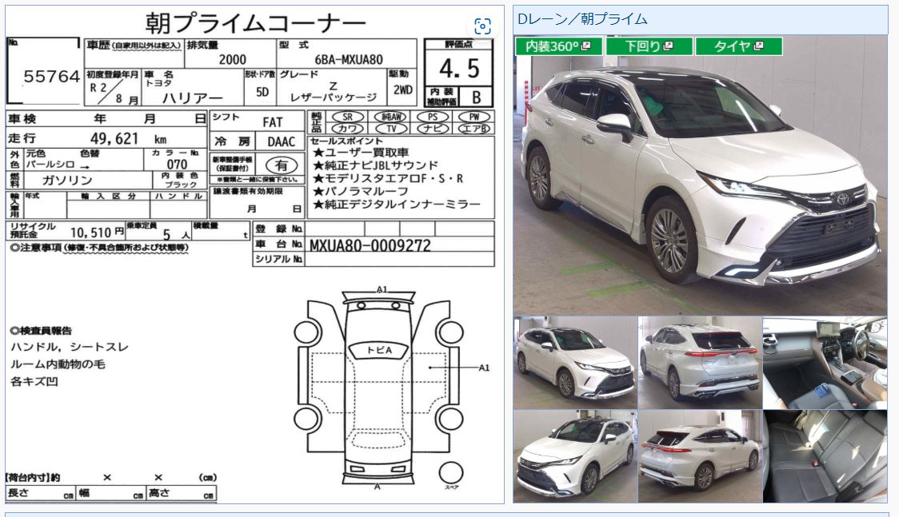Click the エアB airbag equipment stamp
This screenshot has height=517, width=899.
pos(476,127)
